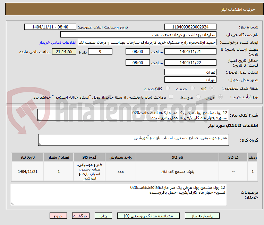
Task: Click the بازگشت back button
Action: click(x=80, y=216)
